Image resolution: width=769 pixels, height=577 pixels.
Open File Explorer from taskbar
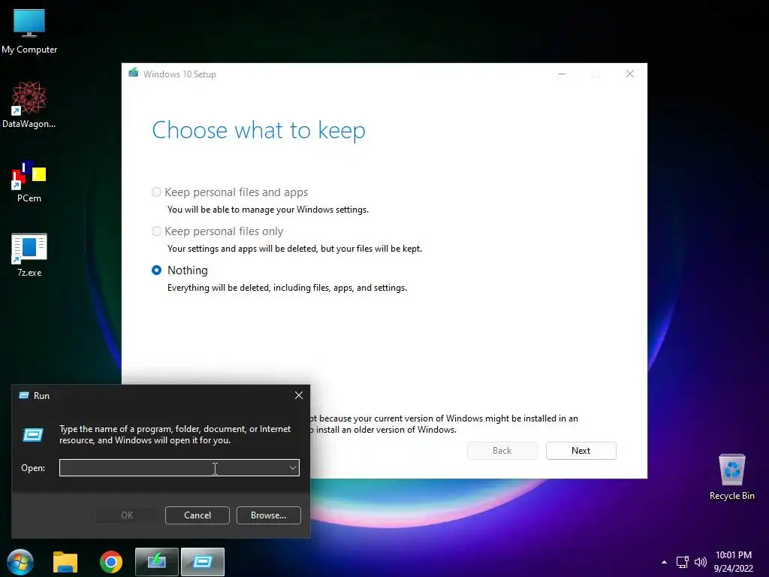65,562
